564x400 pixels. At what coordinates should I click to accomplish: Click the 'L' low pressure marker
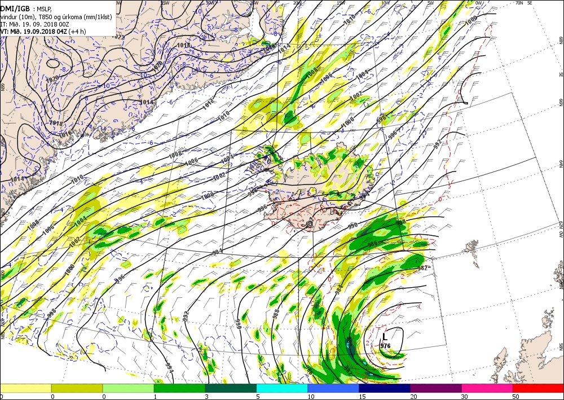click(x=385, y=337)
